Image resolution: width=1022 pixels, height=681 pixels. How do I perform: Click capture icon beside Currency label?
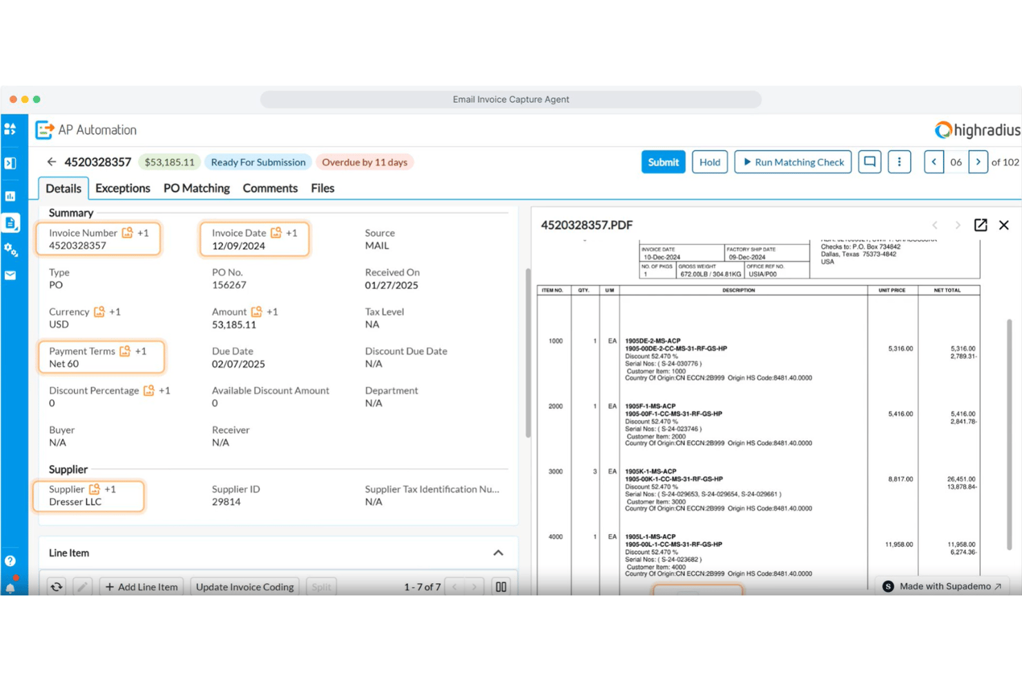coord(99,312)
